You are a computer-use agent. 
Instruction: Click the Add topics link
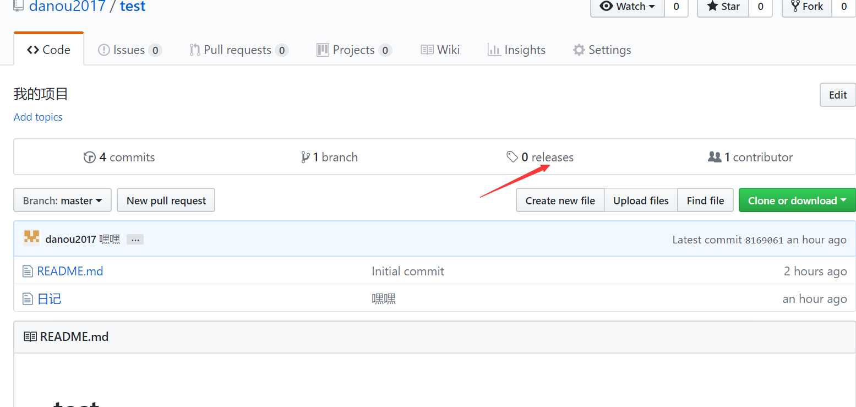tap(38, 117)
